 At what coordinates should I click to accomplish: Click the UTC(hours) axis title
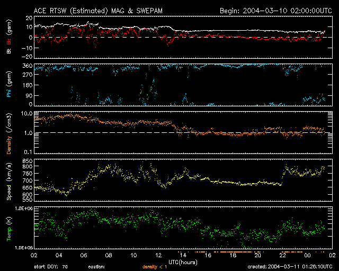(181, 261)
